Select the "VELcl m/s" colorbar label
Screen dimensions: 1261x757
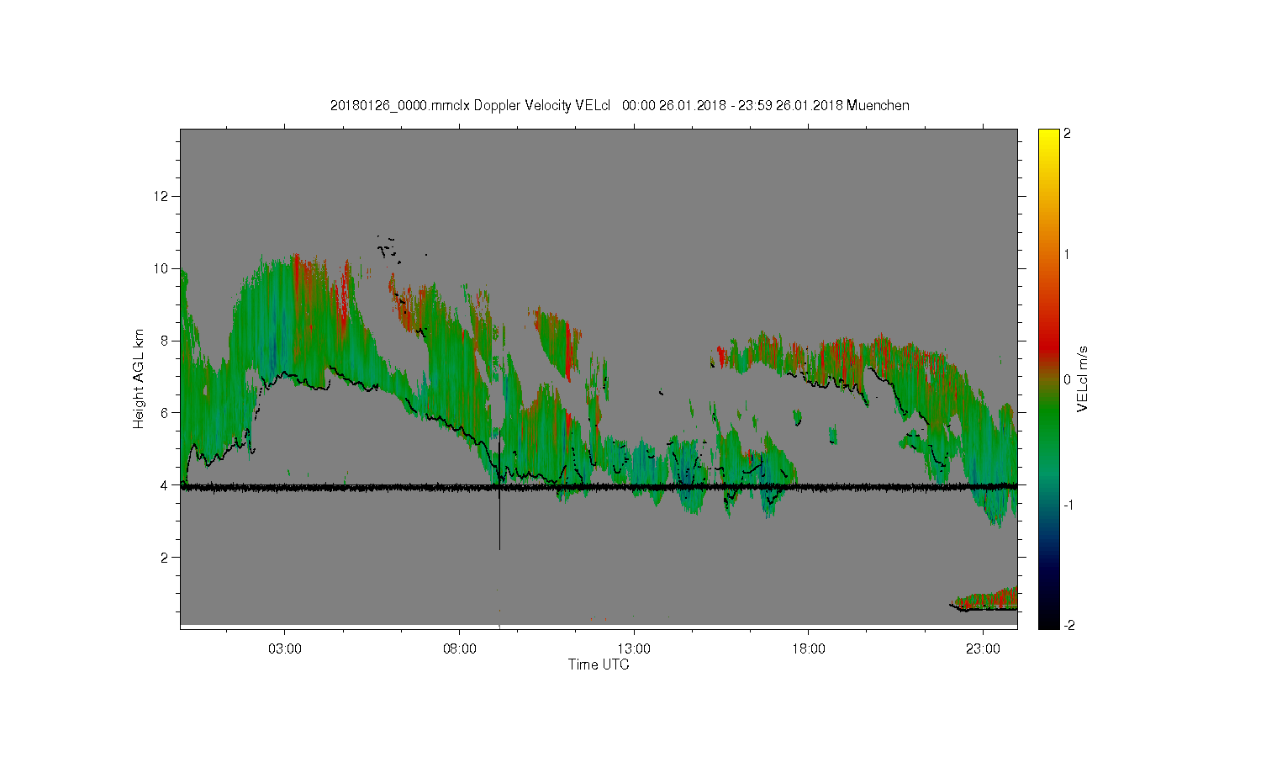click(1083, 378)
